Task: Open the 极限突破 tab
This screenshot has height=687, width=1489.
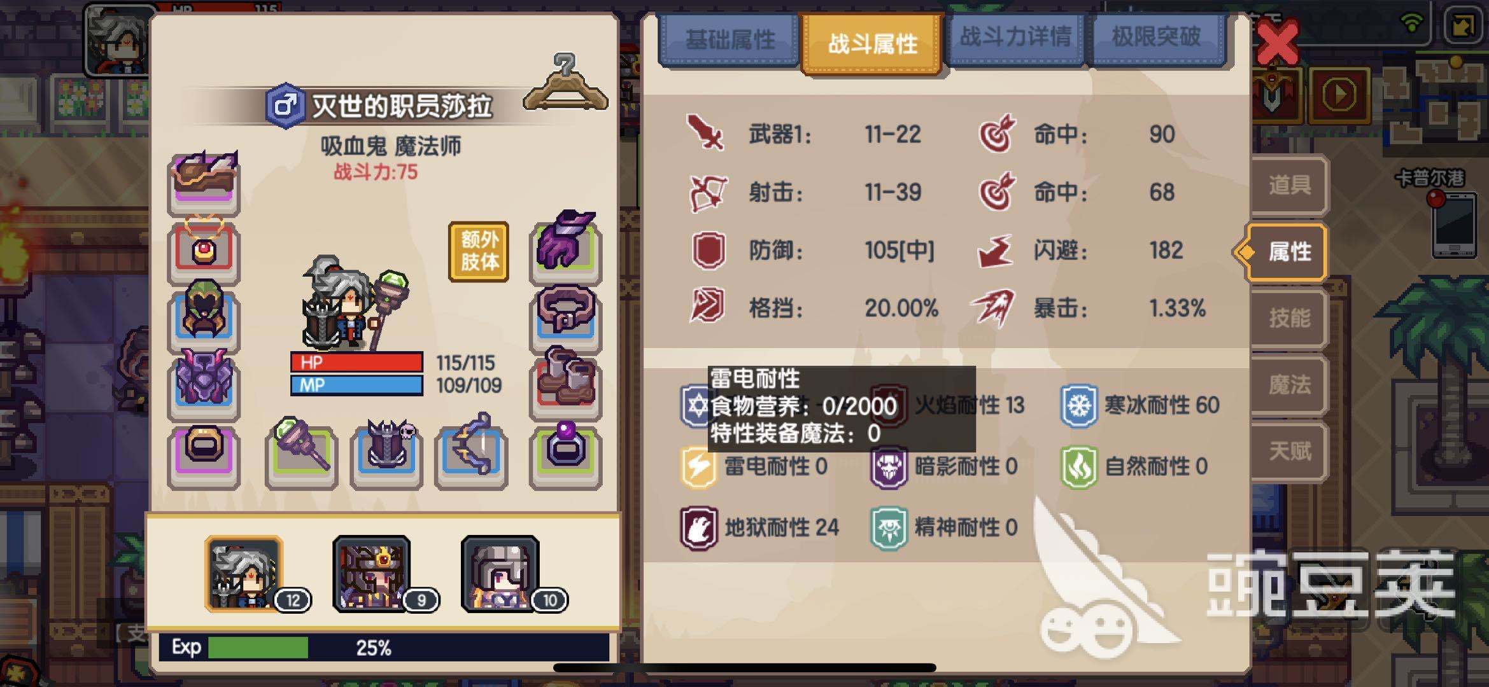Action: coord(1157,38)
